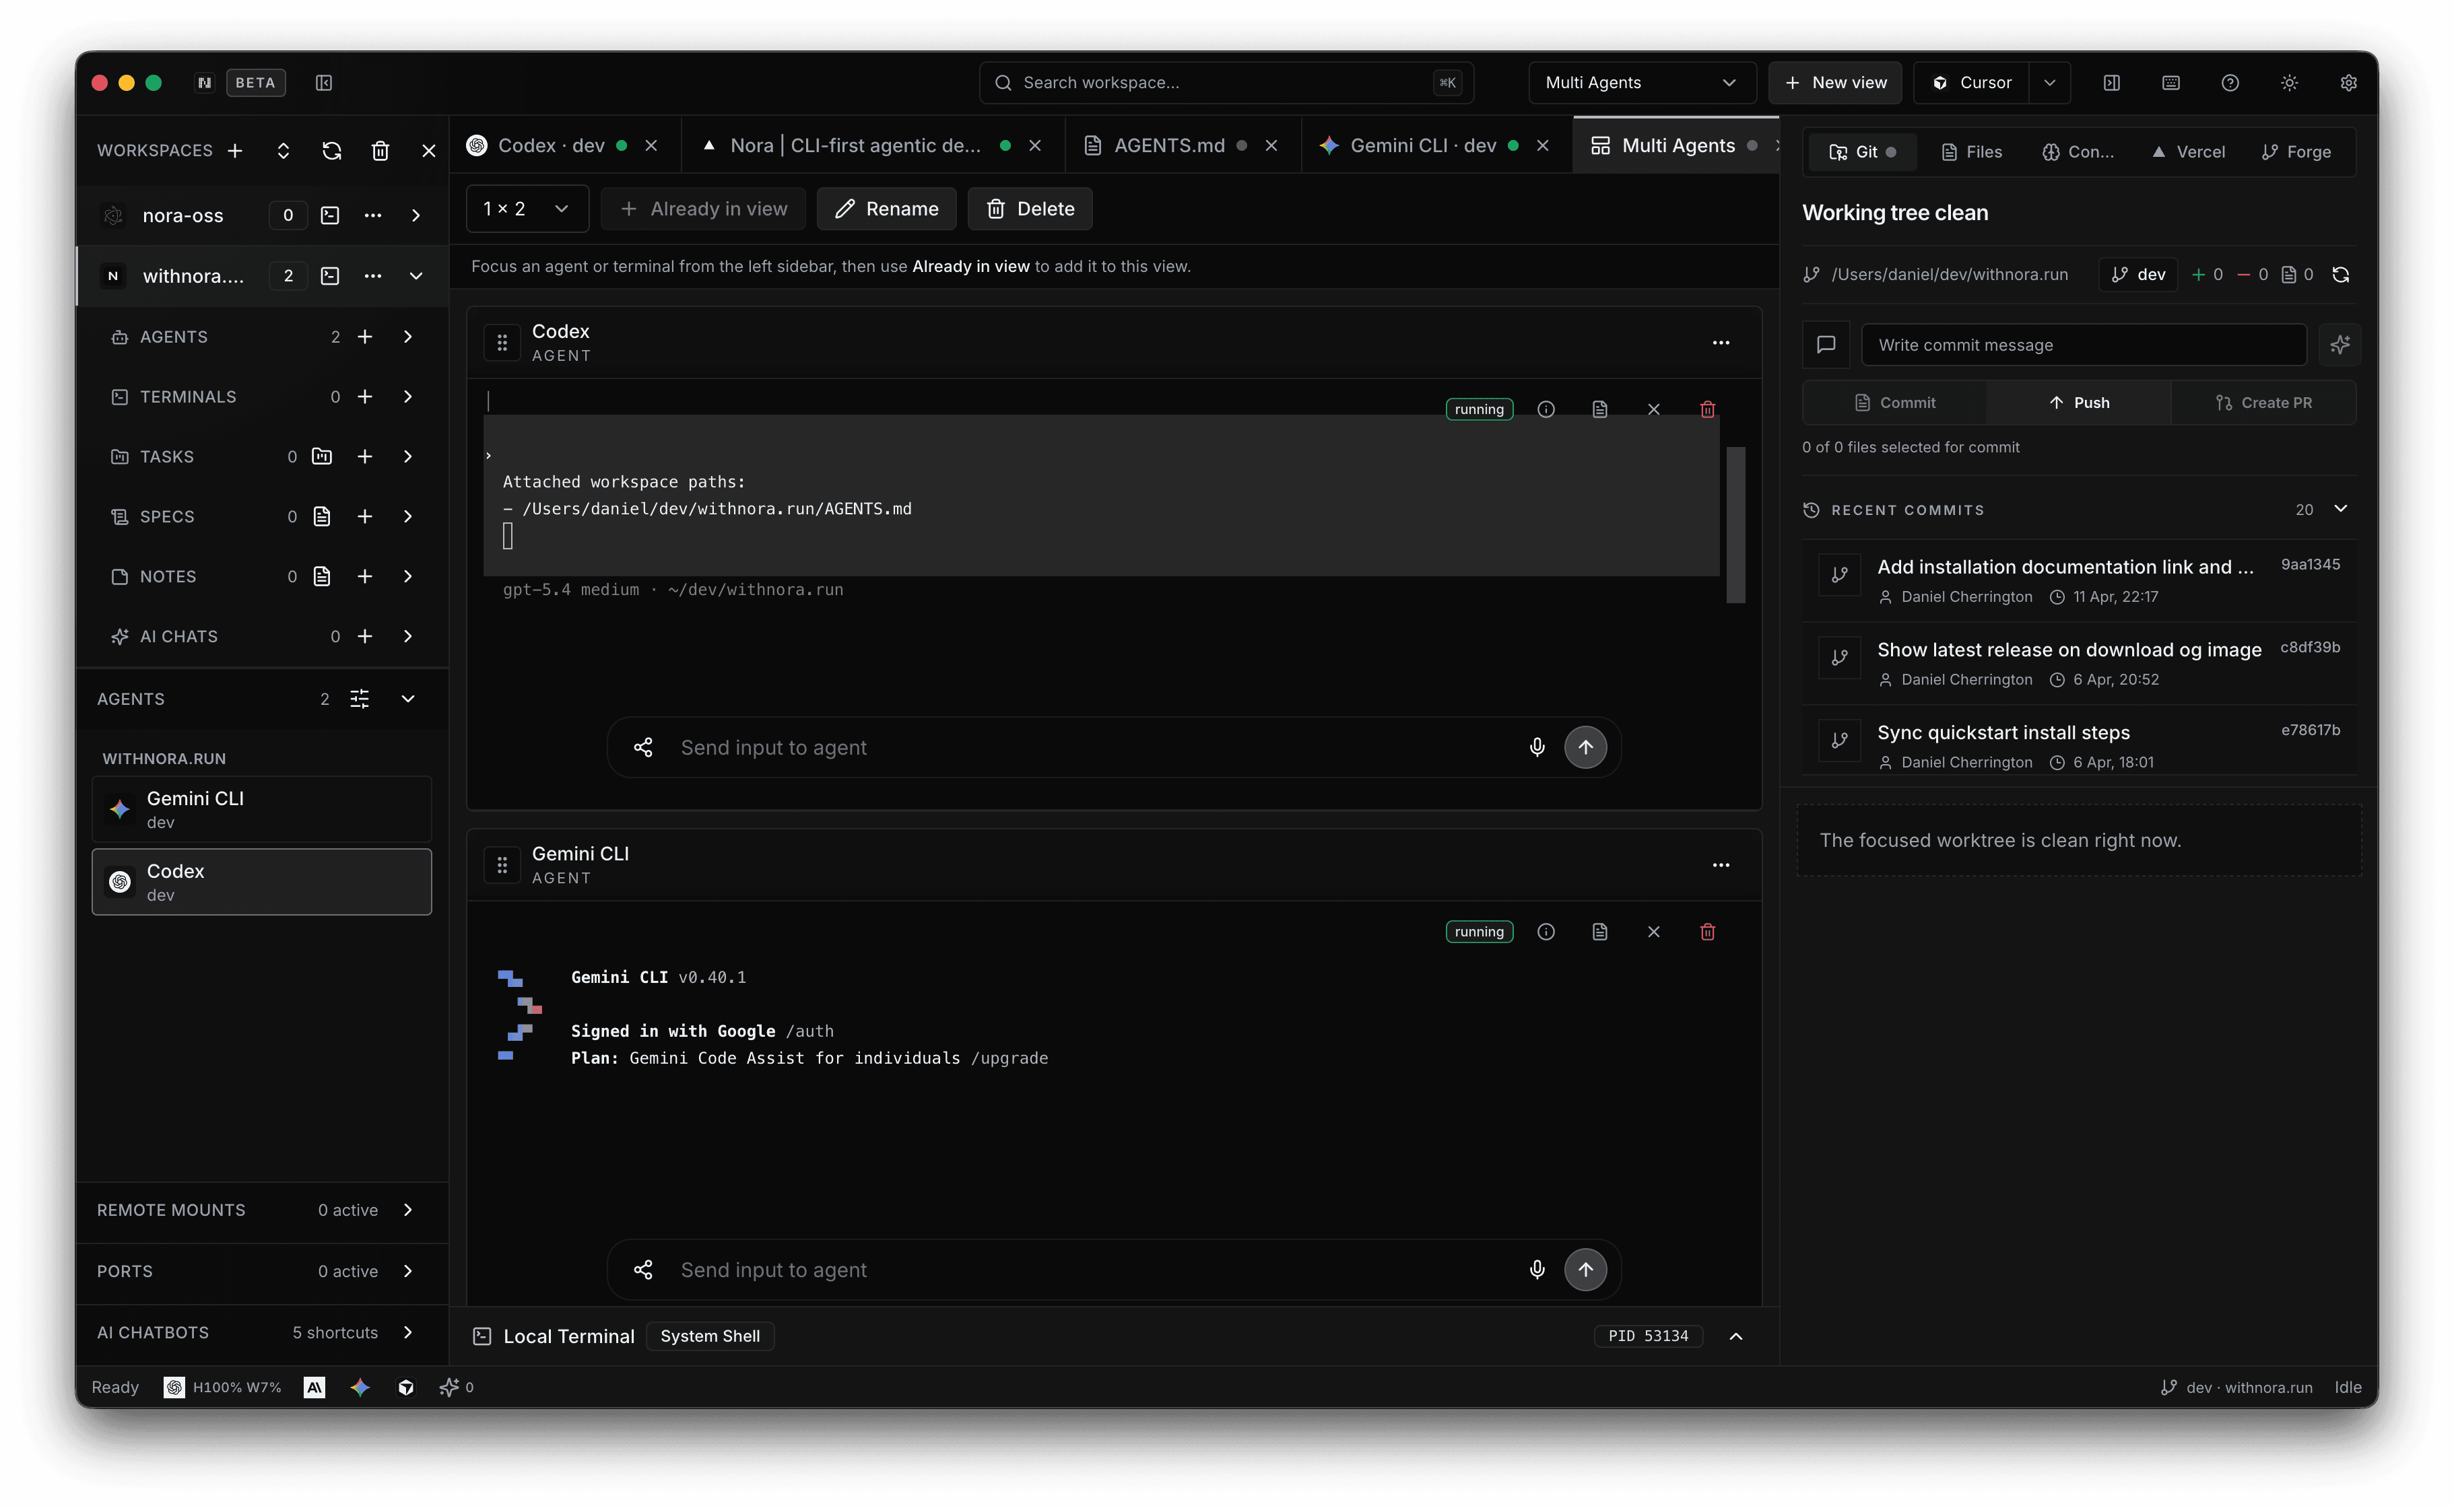Send input to Gemini CLI agent arrow
The height and width of the screenshot is (1508, 2454).
pyautogui.click(x=1585, y=1270)
